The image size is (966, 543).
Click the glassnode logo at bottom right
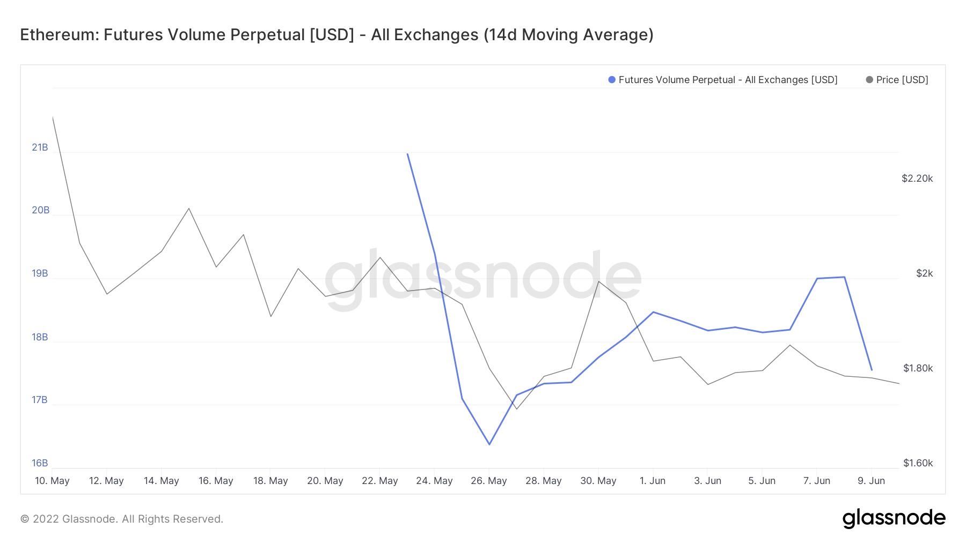pyautogui.click(x=894, y=518)
